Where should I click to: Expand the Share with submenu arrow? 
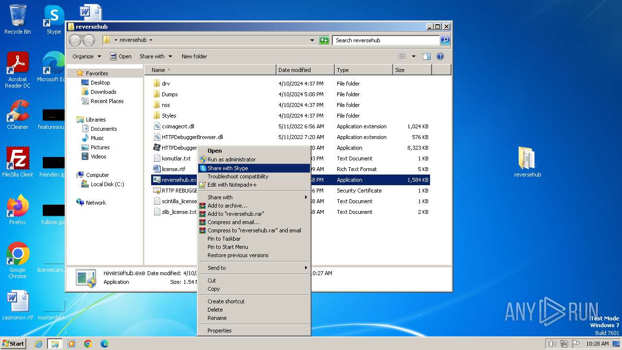306,197
